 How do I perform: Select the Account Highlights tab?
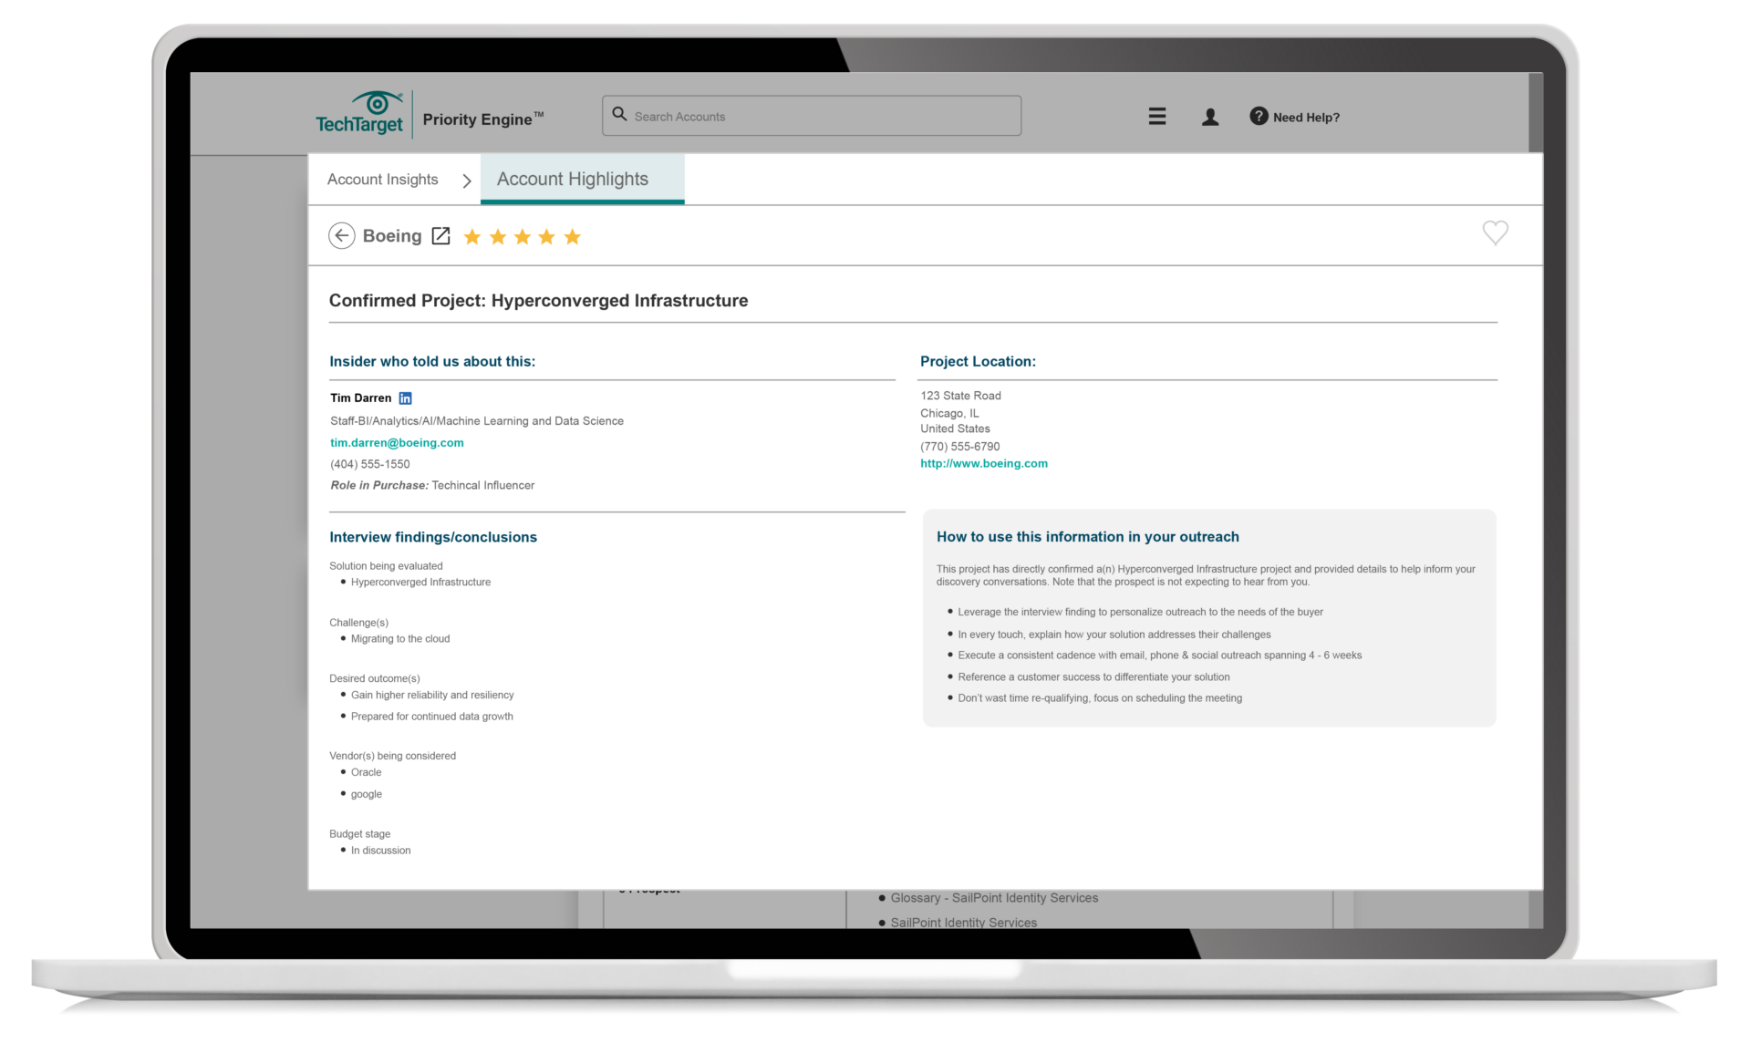582,179
